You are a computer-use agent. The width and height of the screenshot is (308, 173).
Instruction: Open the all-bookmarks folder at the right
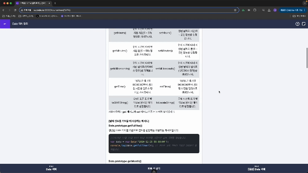[x=299, y=16]
